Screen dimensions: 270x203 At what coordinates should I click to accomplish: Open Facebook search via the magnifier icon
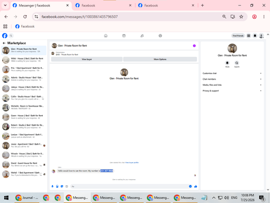pyautogui.click(x=11, y=36)
